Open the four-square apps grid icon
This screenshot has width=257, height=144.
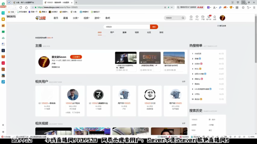[x=237, y=7]
